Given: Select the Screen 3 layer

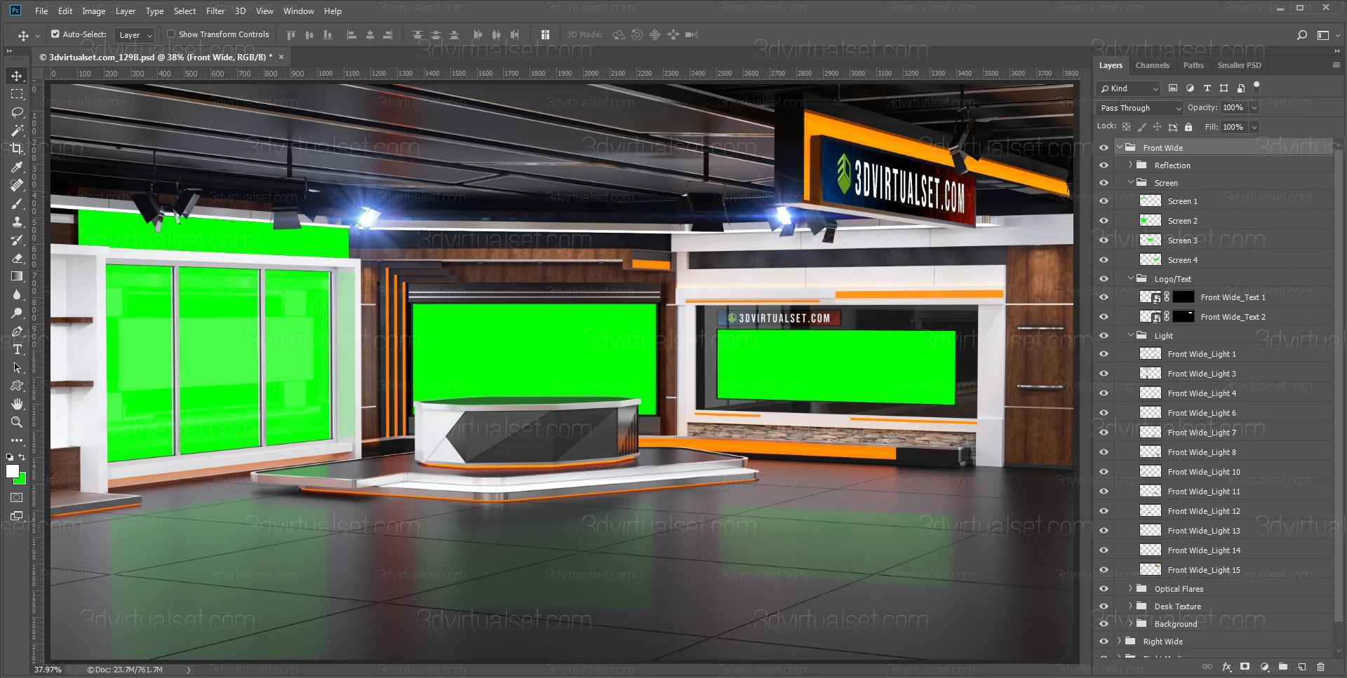Looking at the screenshot, I should [1222, 240].
